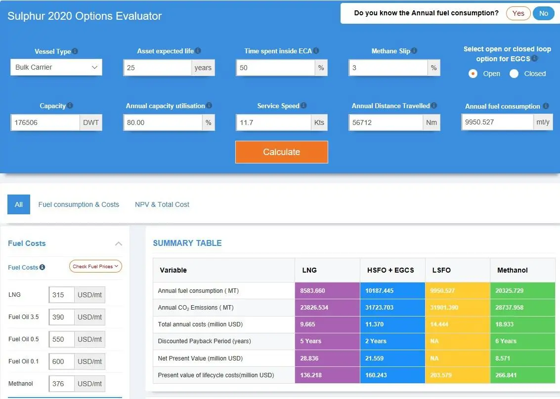Click the Capacity DWT input field

point(45,122)
